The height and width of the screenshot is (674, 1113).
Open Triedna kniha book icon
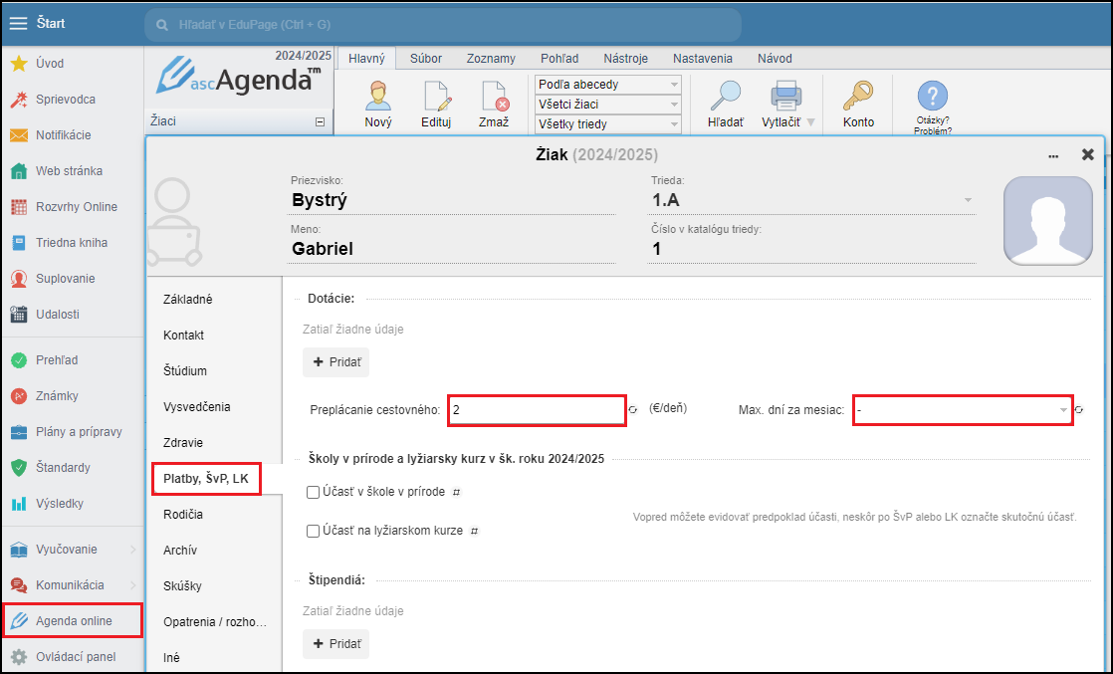tap(19, 243)
